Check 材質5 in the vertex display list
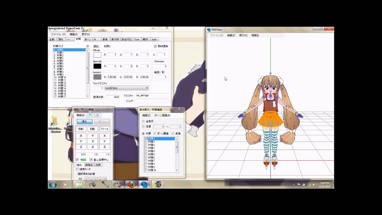 coord(146,154)
